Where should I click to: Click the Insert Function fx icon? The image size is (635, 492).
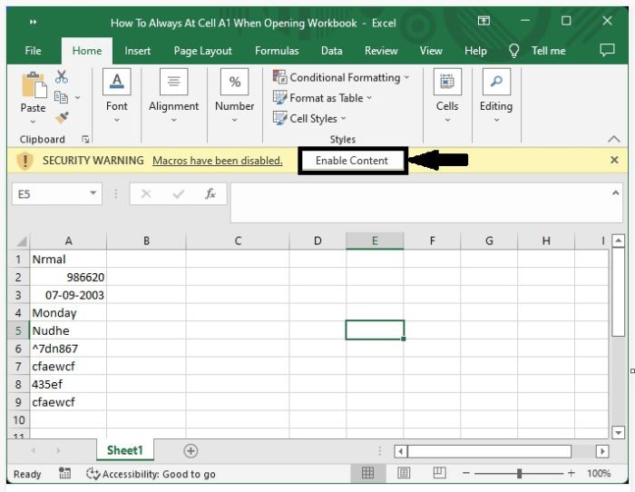coord(210,193)
